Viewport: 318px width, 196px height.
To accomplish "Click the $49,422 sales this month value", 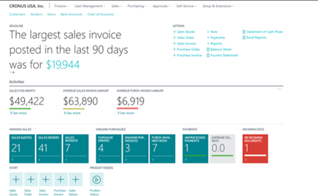I will point(26,101).
